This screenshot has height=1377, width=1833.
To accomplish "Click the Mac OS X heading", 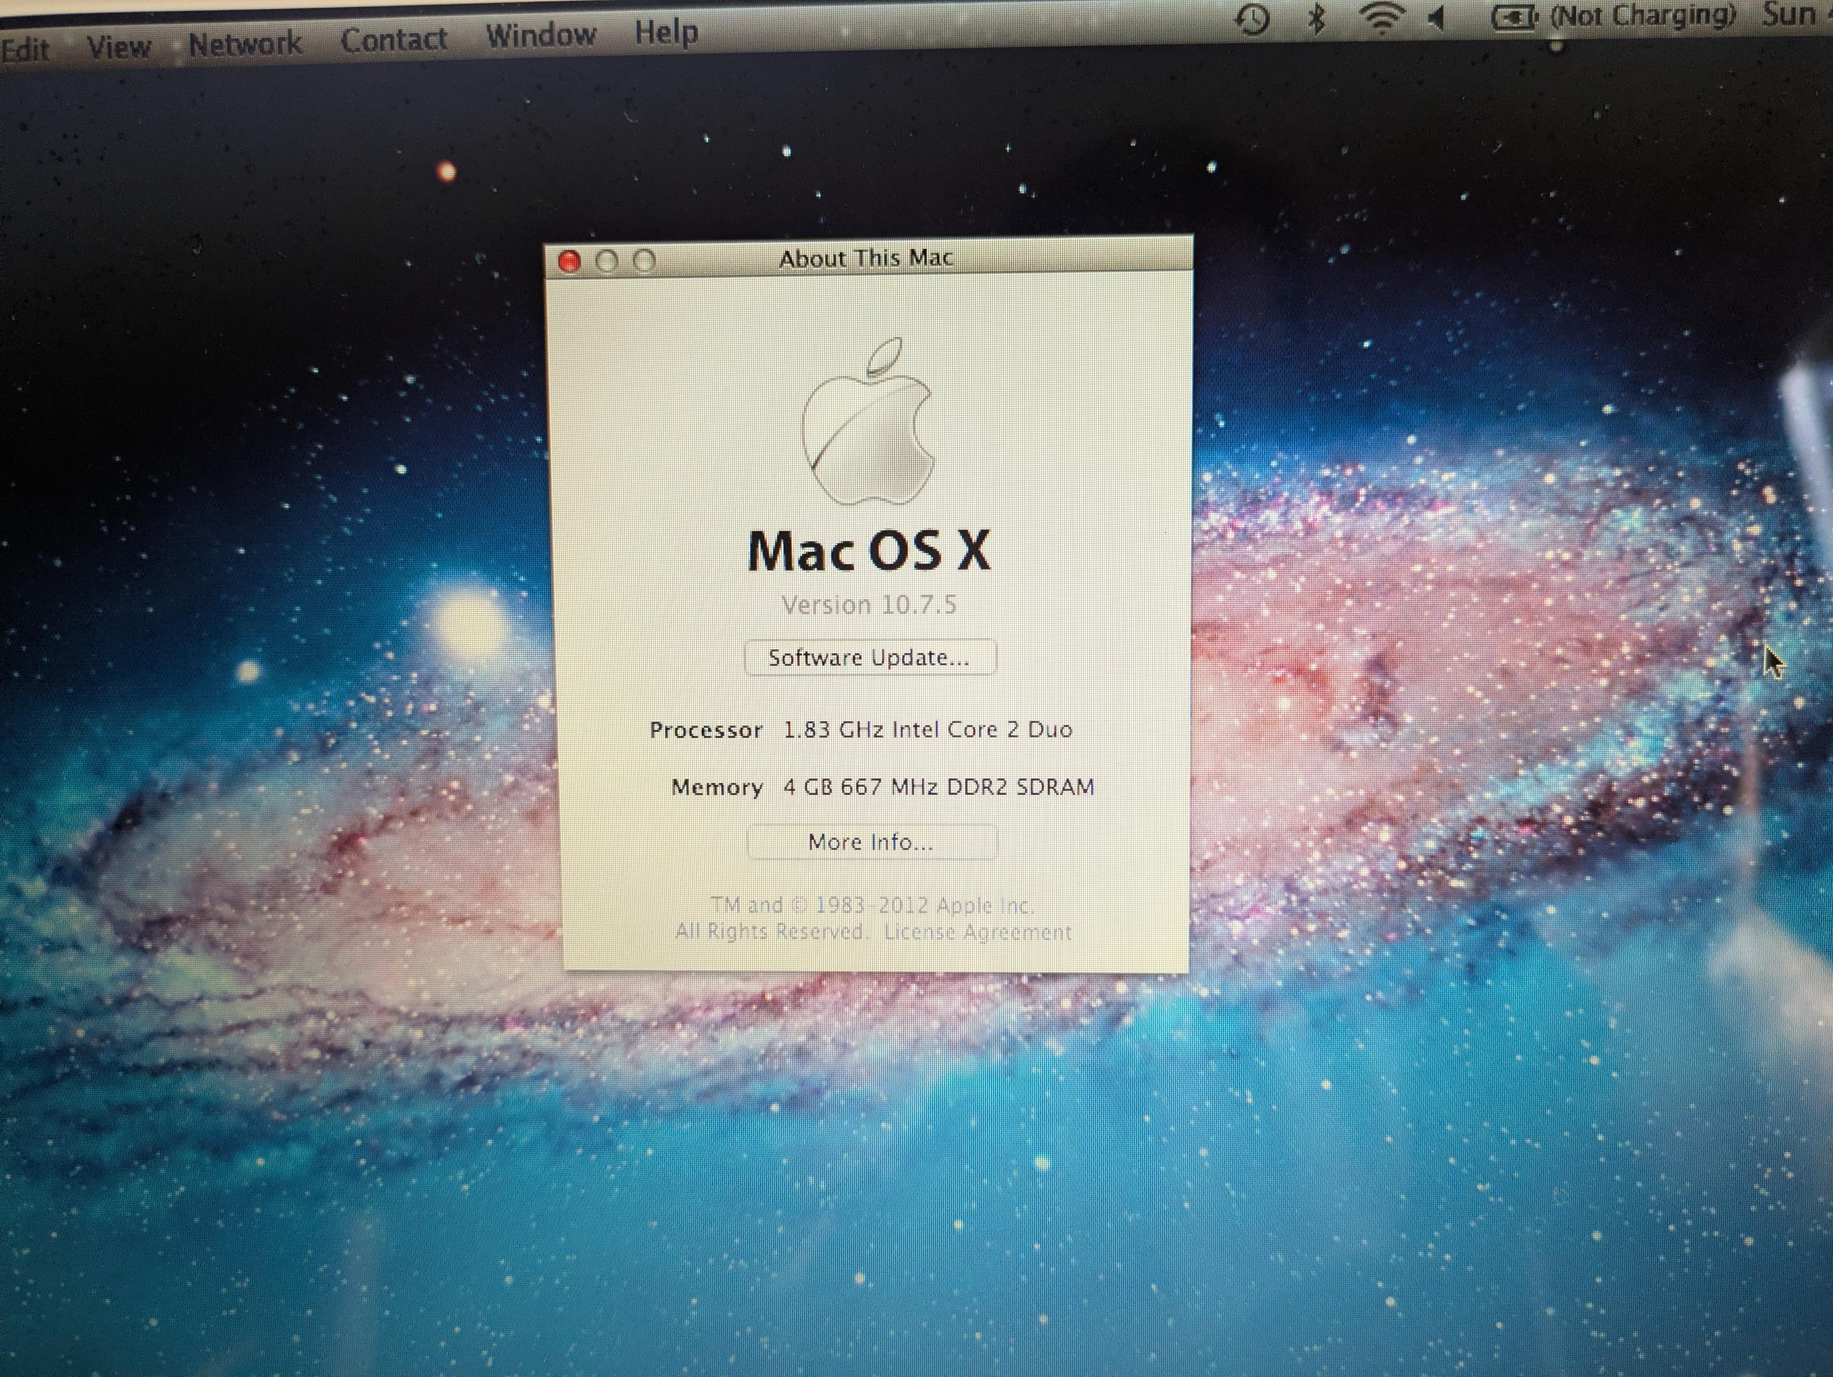I will tap(869, 551).
